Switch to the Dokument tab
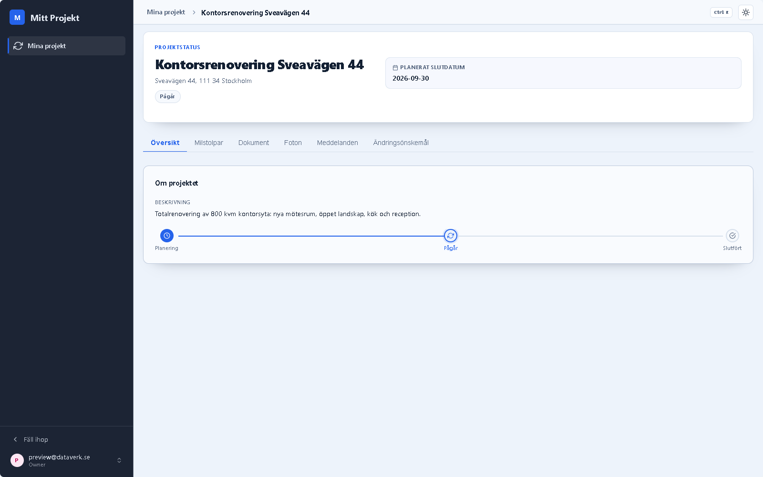763x477 pixels. pyautogui.click(x=254, y=143)
